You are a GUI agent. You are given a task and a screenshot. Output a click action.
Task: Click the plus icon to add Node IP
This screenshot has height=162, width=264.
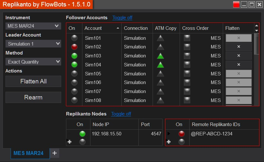(x=70, y=142)
